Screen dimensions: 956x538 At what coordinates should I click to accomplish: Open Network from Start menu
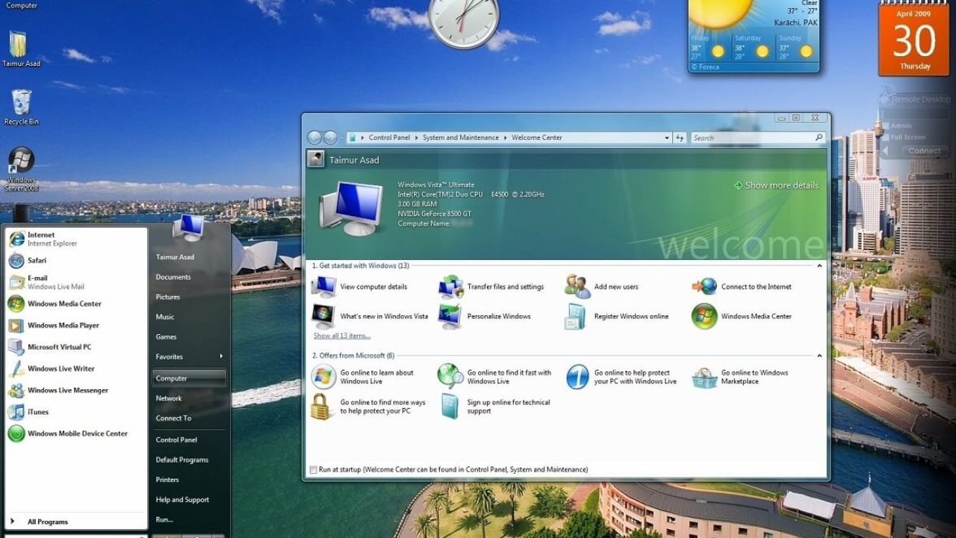169,398
